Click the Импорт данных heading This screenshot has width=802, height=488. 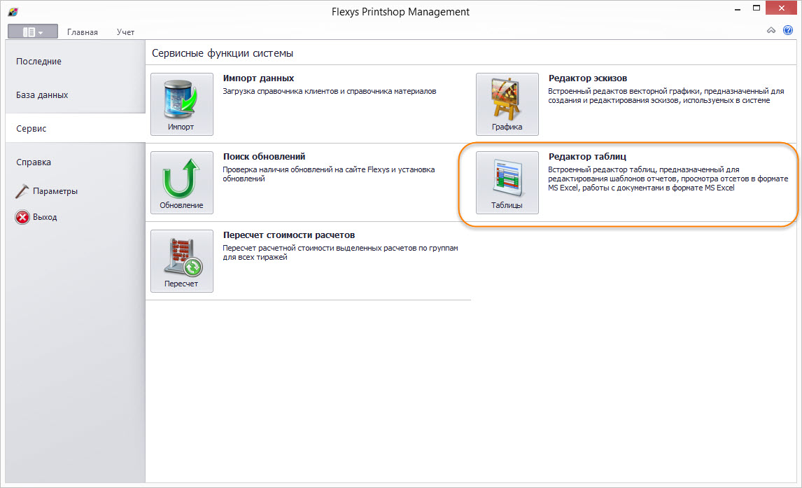[x=258, y=78]
